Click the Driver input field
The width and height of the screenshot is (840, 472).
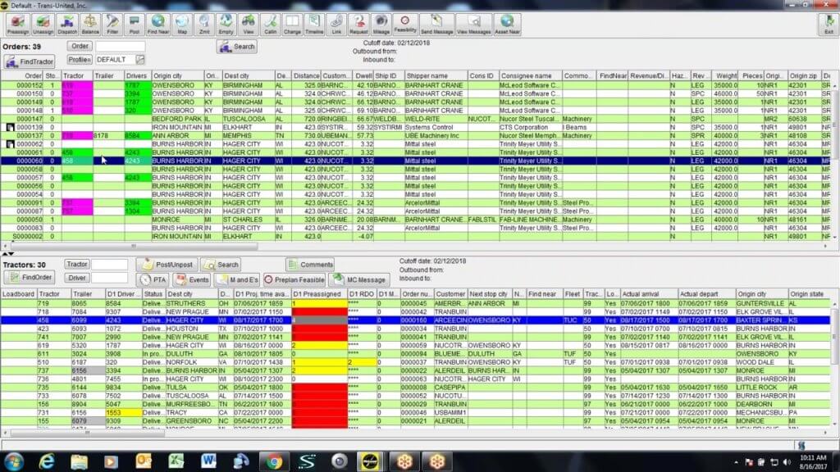tap(110, 278)
